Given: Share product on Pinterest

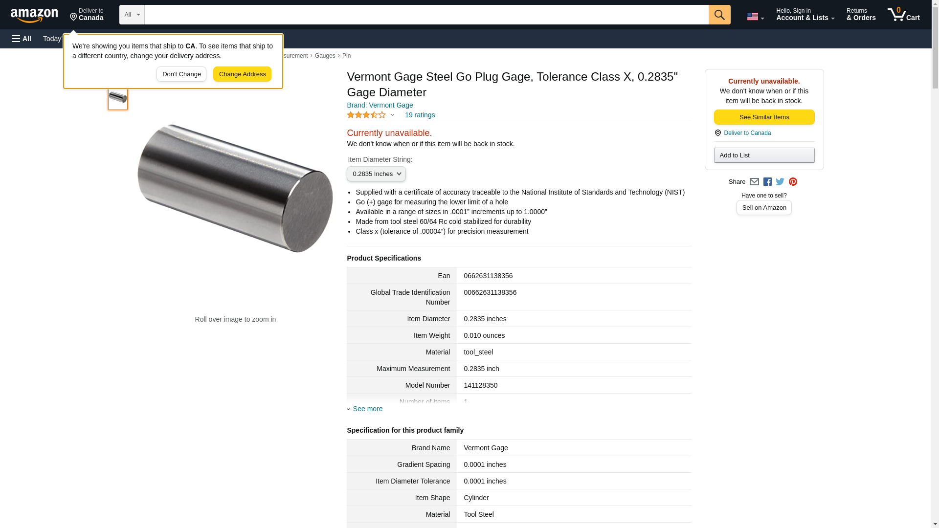Looking at the screenshot, I should click(793, 182).
